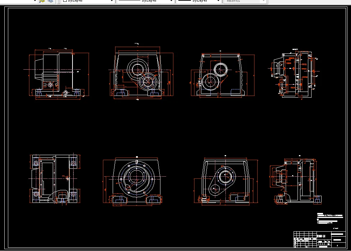
Task: Select the view with the pear-shaped flange outline
Action: [226, 180]
